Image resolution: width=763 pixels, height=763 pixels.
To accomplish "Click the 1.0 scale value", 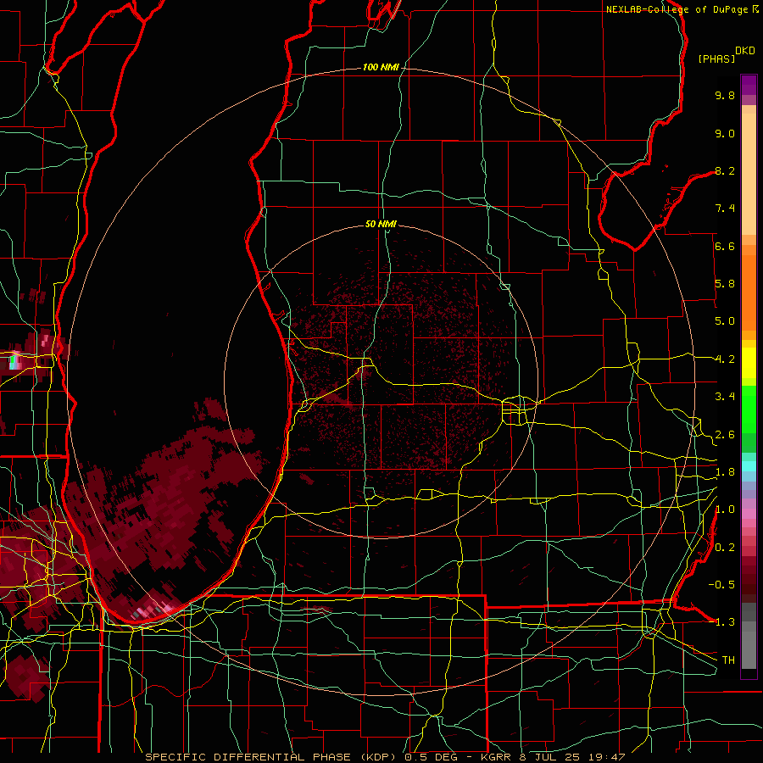I will 725,510.
